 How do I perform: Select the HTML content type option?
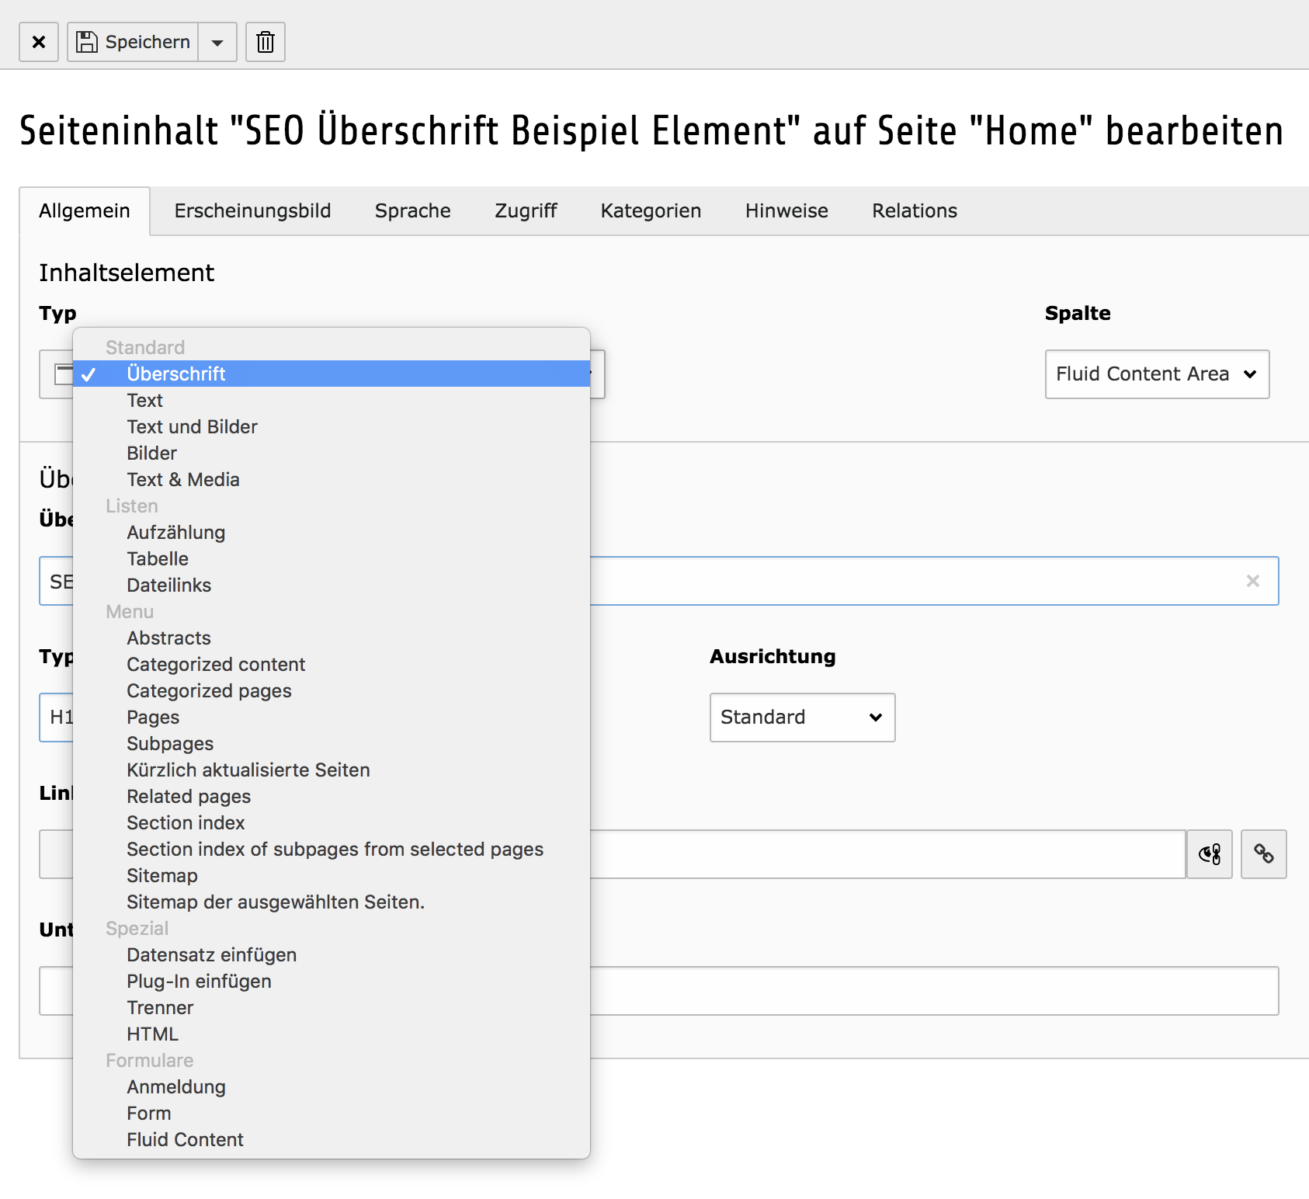[x=153, y=1034]
